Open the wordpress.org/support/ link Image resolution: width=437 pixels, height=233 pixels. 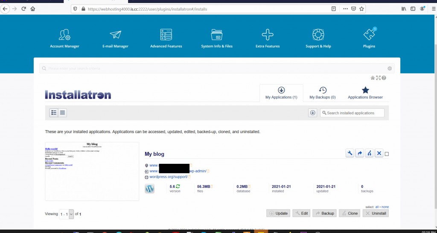click(168, 177)
